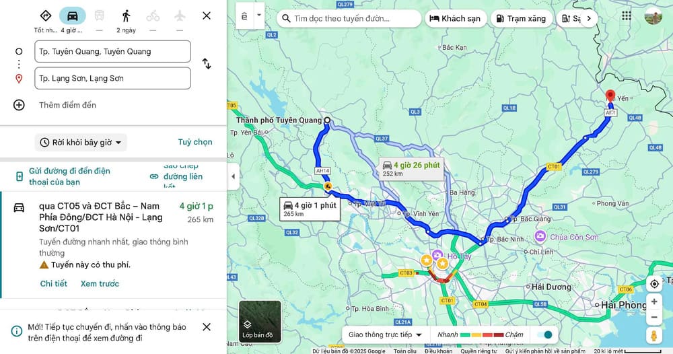Screen dimensions: 673x354
Task: Click the add destination plus icon
Action: (19, 105)
